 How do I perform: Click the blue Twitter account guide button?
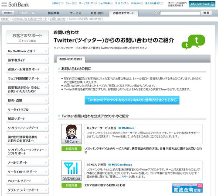[132, 100]
